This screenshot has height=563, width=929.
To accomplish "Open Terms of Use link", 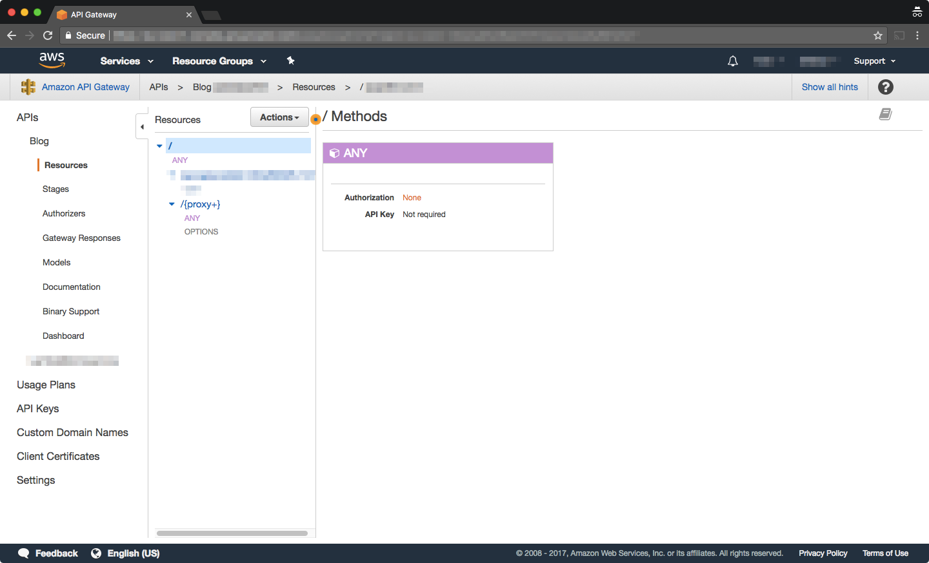I will tap(885, 553).
